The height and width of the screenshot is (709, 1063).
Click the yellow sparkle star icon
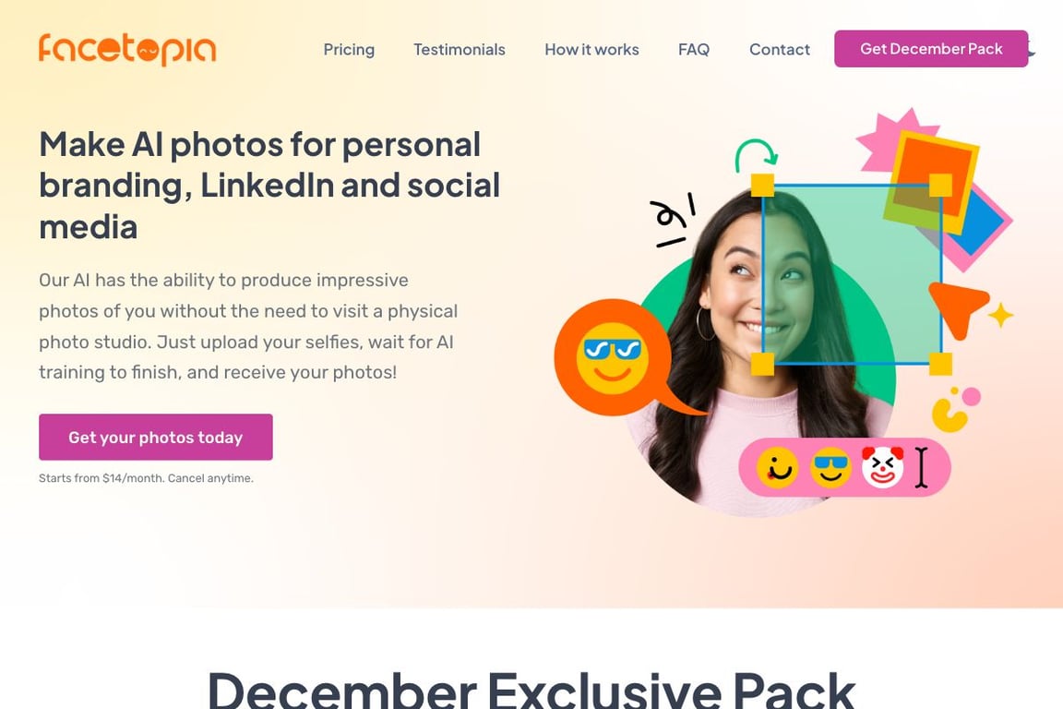coord(1000,316)
